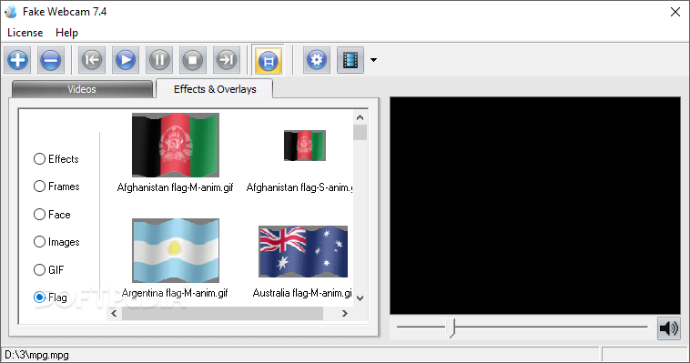Click the horizontal scroll left arrow

click(x=114, y=313)
